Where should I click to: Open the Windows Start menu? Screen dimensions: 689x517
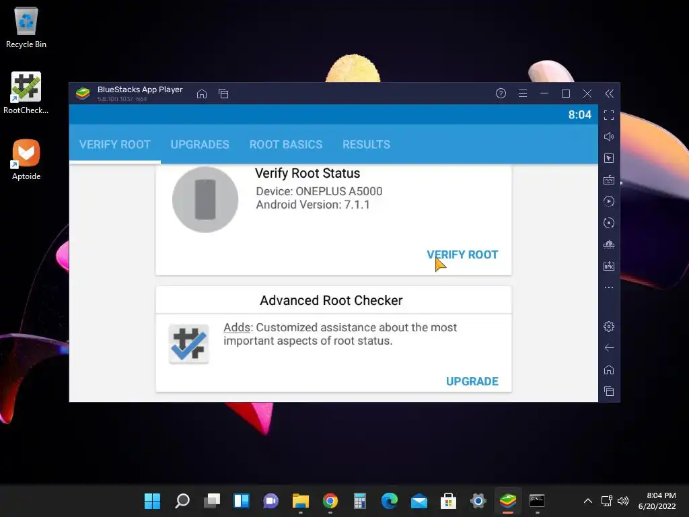click(x=153, y=501)
